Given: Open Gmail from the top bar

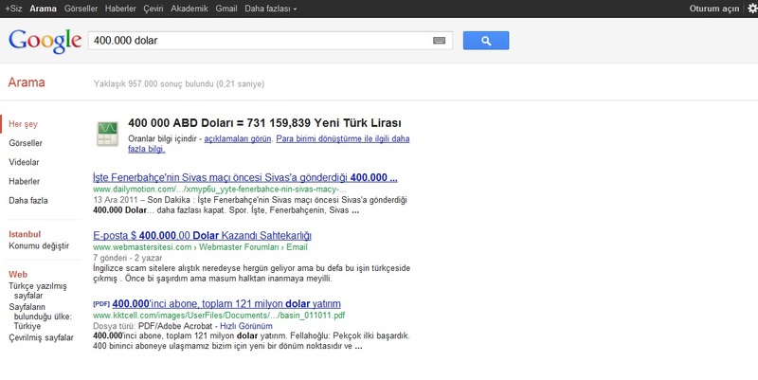Looking at the screenshot, I should click(226, 9).
